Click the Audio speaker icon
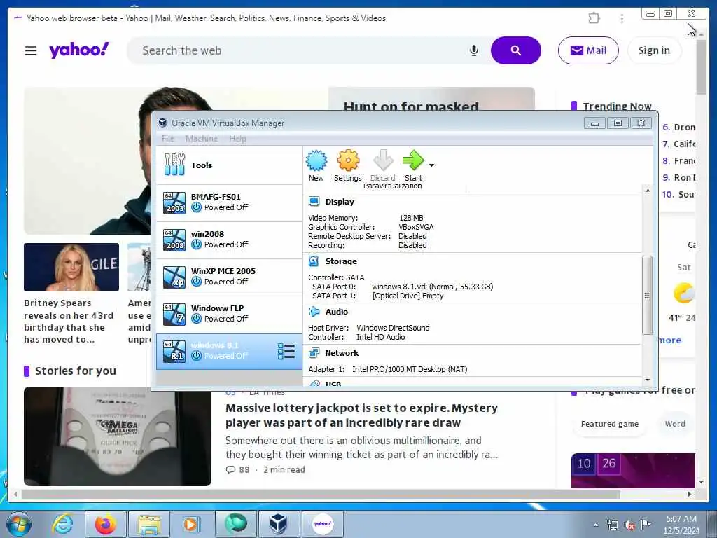717x538 pixels. point(314,312)
